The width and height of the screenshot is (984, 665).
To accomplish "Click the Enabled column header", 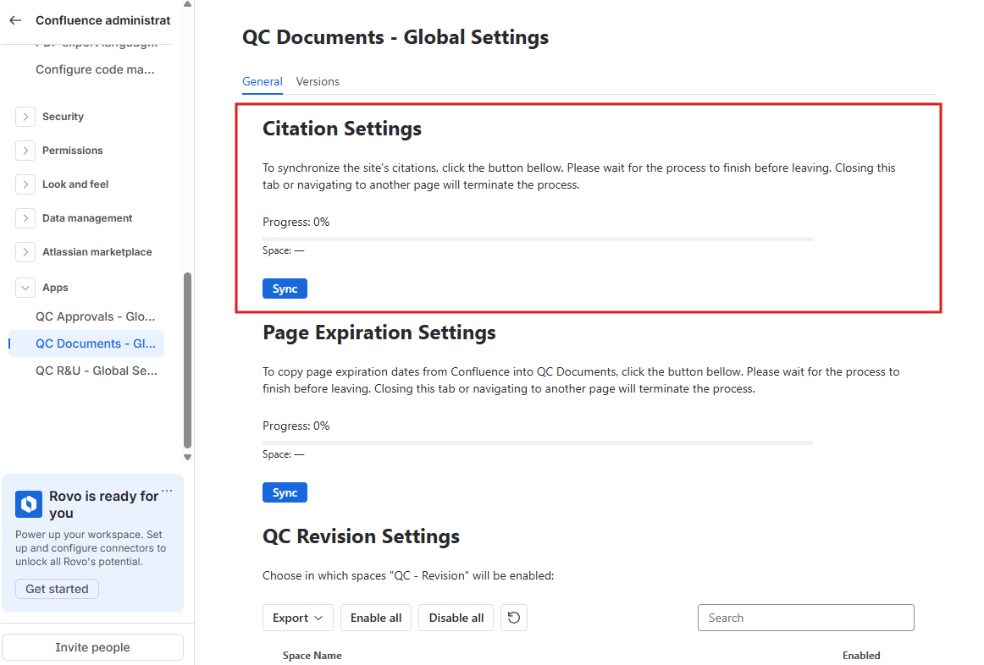I will point(861,656).
